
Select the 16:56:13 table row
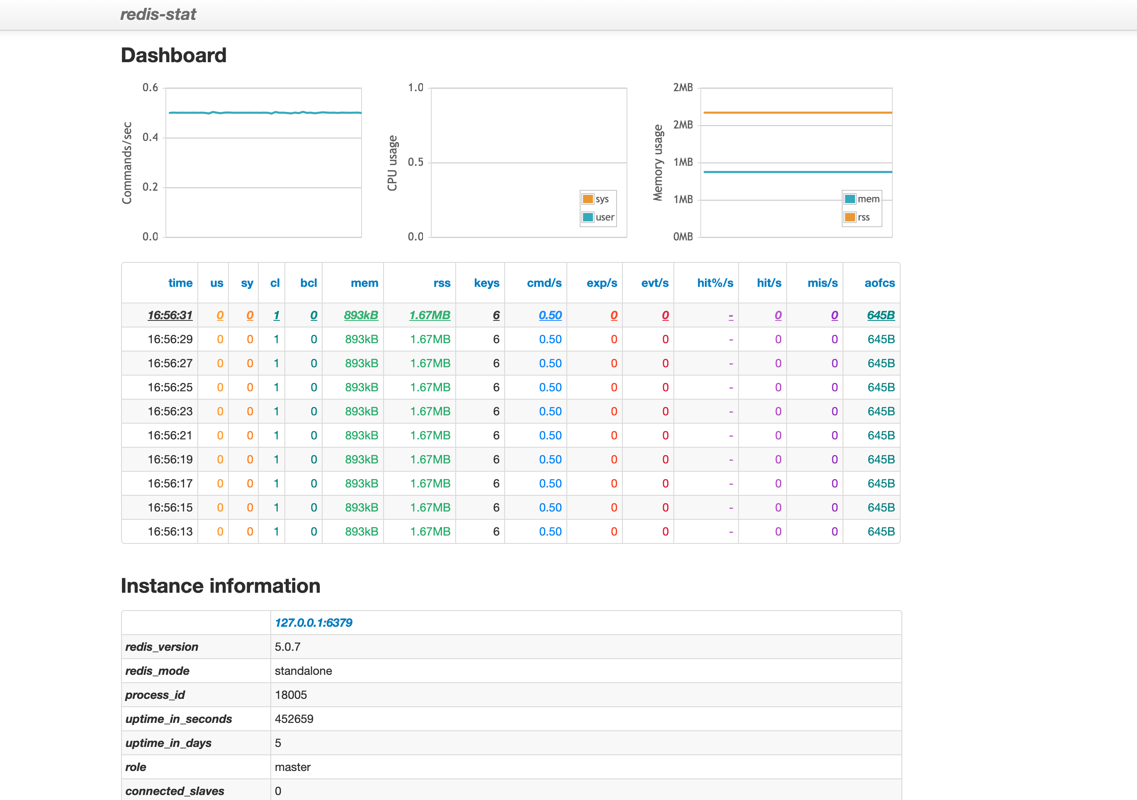tap(170, 532)
